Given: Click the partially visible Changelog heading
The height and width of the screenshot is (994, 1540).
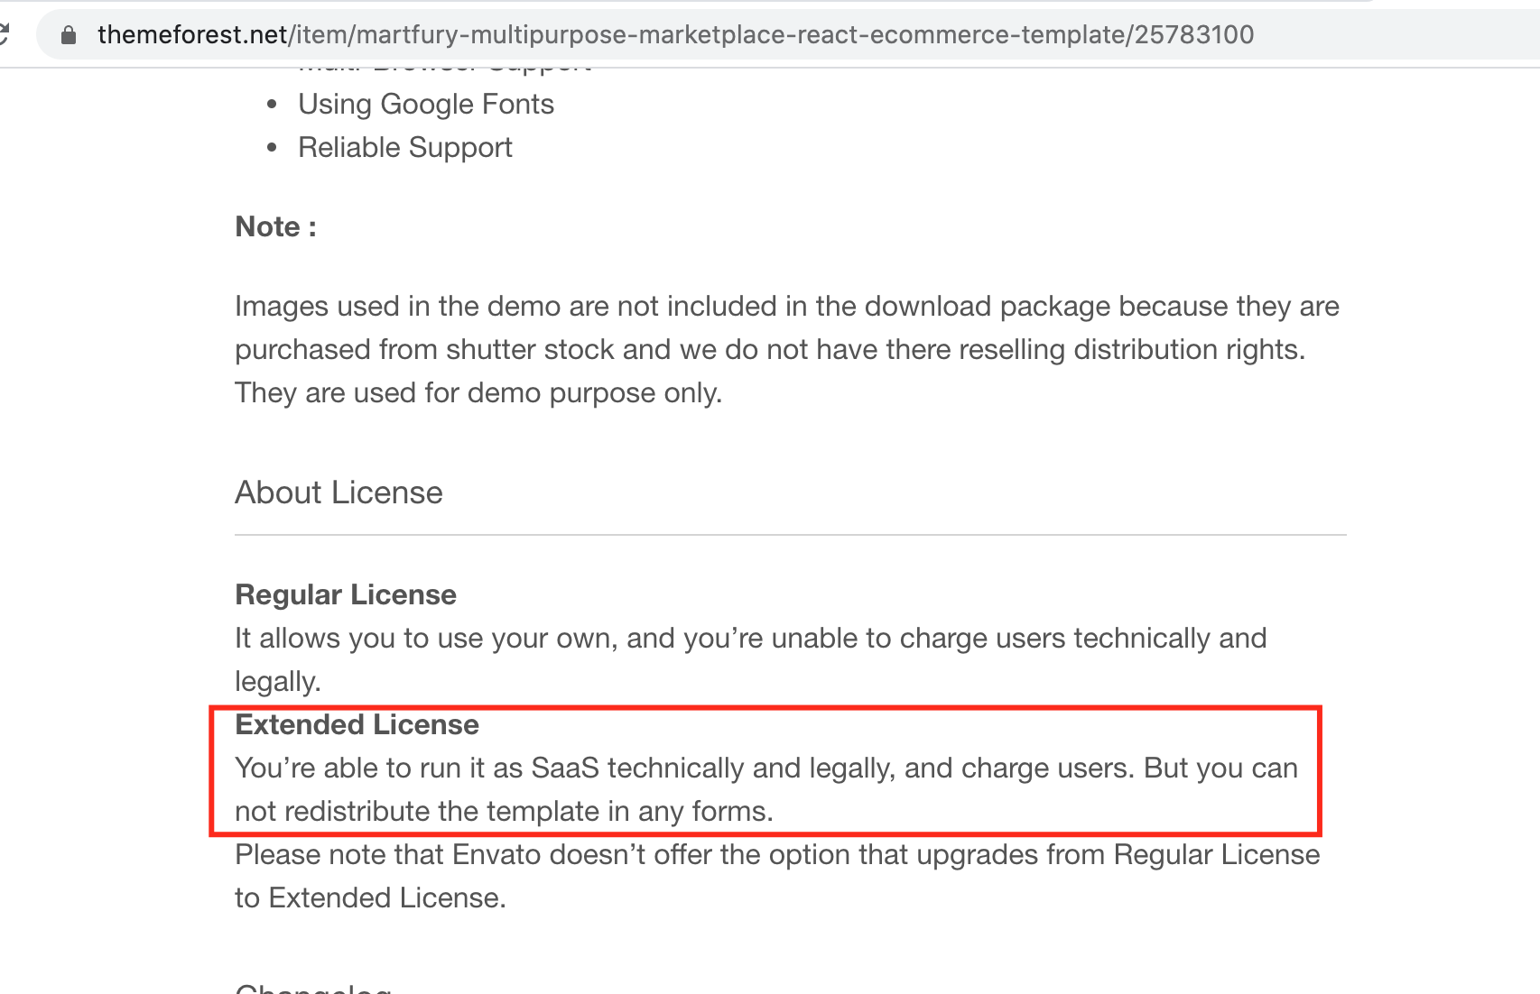Looking at the screenshot, I should click(x=312, y=988).
